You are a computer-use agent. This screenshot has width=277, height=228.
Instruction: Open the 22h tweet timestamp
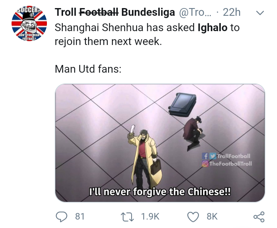pyautogui.click(x=232, y=12)
